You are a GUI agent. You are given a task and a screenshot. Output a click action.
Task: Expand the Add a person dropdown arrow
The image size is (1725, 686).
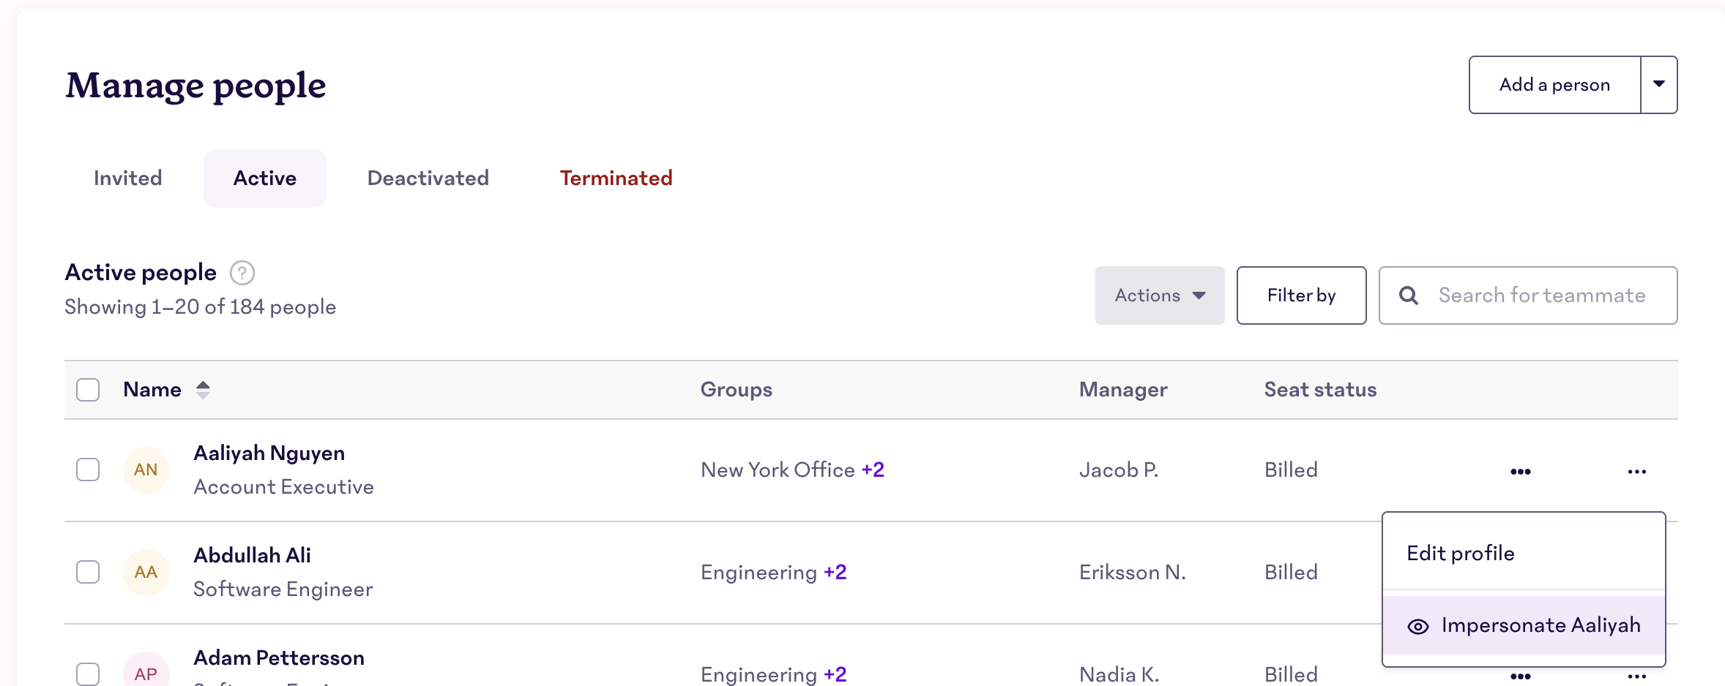click(x=1658, y=85)
